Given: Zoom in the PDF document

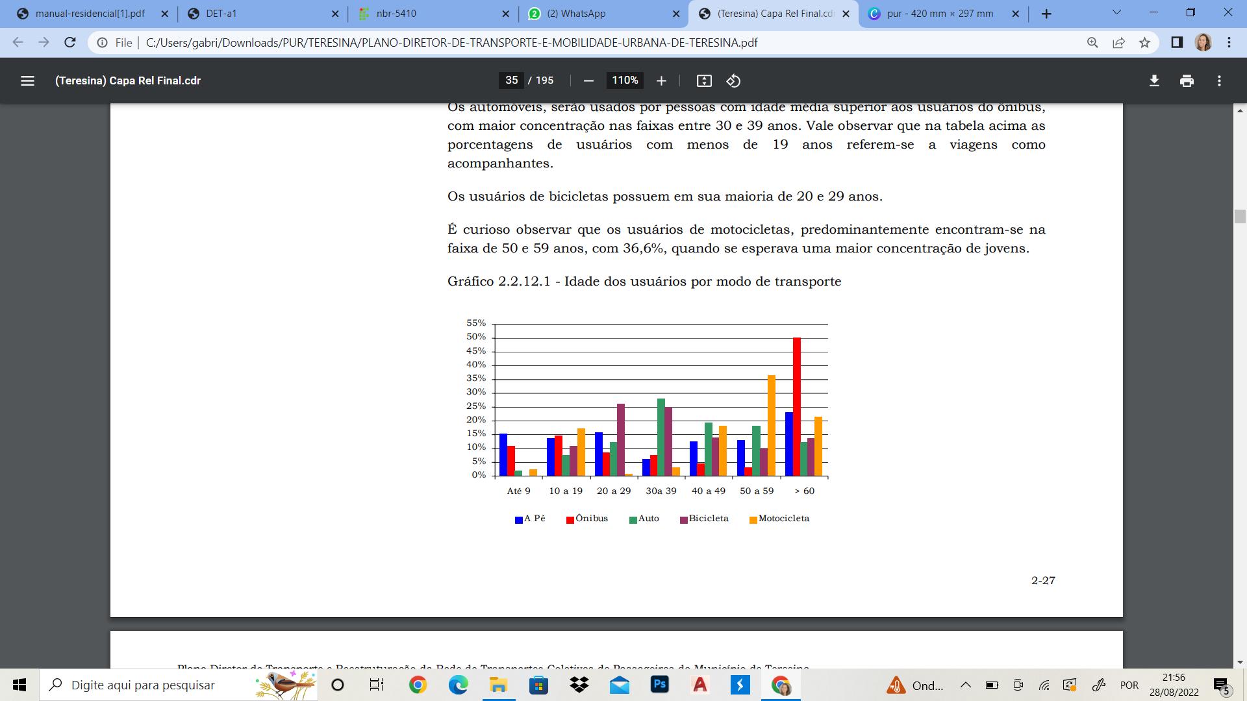Looking at the screenshot, I should click(x=661, y=80).
